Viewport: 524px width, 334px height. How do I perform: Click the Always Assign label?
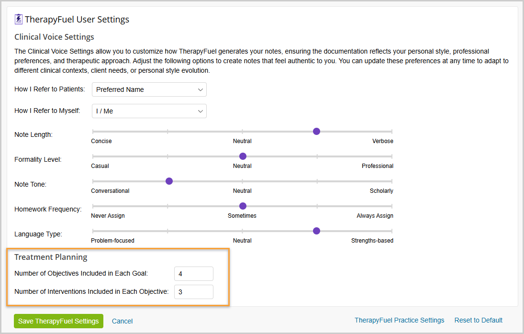(x=375, y=216)
